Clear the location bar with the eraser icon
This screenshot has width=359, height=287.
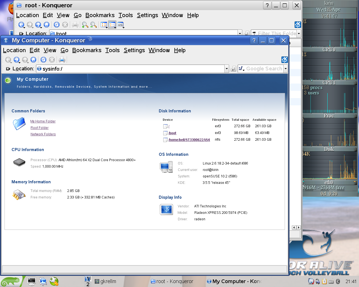[8, 69]
